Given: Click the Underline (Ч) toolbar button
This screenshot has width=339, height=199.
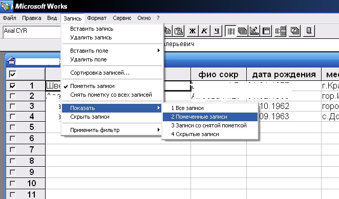Looking at the screenshot, I should [217, 31].
